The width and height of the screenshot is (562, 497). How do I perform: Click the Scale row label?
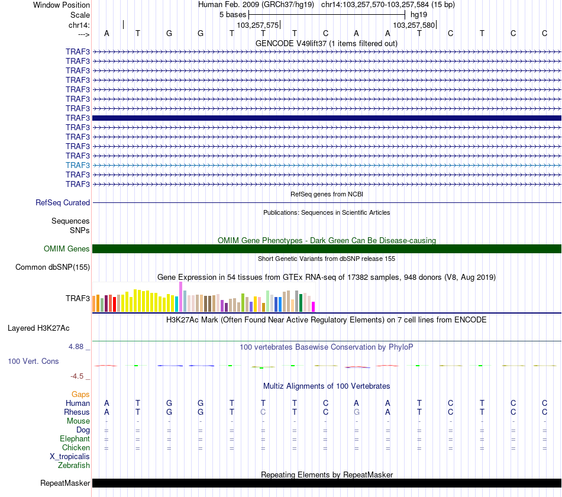click(80, 15)
